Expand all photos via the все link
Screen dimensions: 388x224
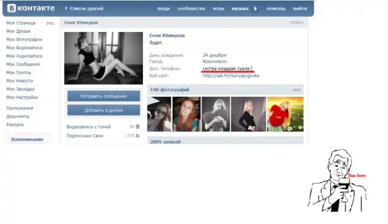click(297, 90)
